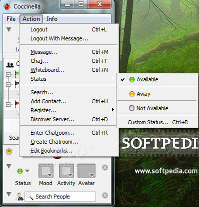This screenshot has height=207, width=199.
Task: Choose Create Chatroom... entry
Action: (x=68, y=142)
